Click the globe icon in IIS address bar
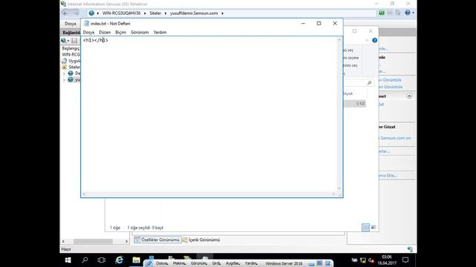Image resolution: width=476 pixels, height=267 pixels. [x=91, y=13]
